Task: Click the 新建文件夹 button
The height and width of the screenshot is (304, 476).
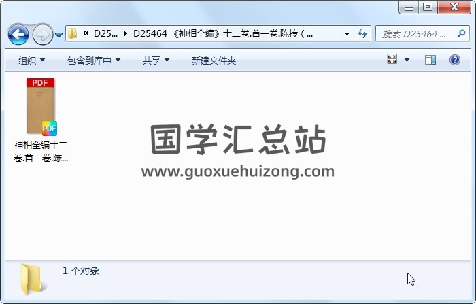Action: pos(214,60)
